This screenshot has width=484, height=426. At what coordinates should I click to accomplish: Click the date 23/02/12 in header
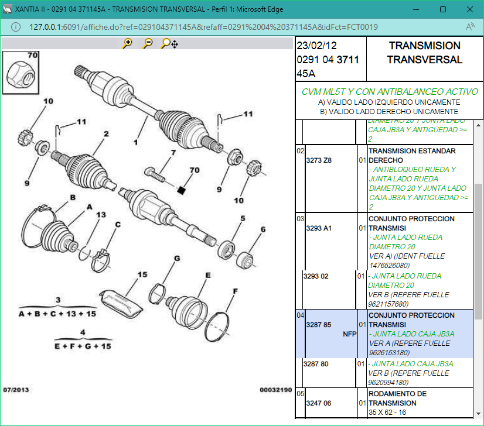click(x=316, y=46)
